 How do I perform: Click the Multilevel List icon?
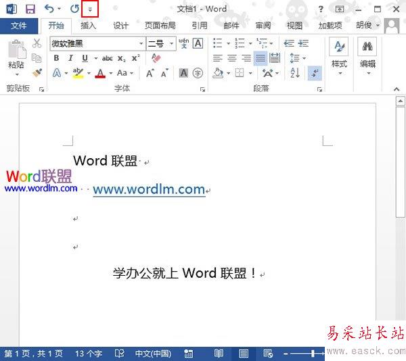point(262,43)
